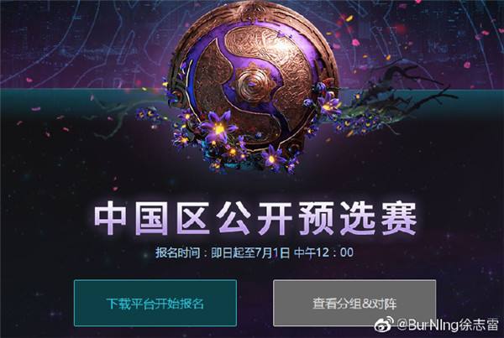Click the small flowers on the left vine
Viewport: 504px width, 338px height.
click(x=146, y=115)
